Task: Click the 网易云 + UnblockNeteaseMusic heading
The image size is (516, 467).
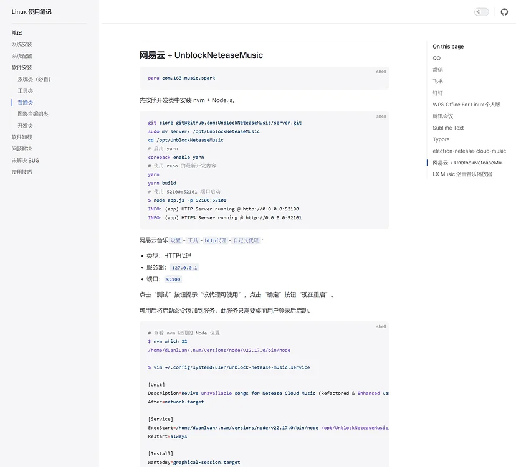Action: tap(201, 55)
